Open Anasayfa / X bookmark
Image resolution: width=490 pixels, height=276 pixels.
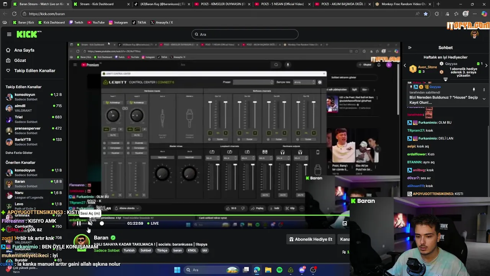tap(162, 22)
